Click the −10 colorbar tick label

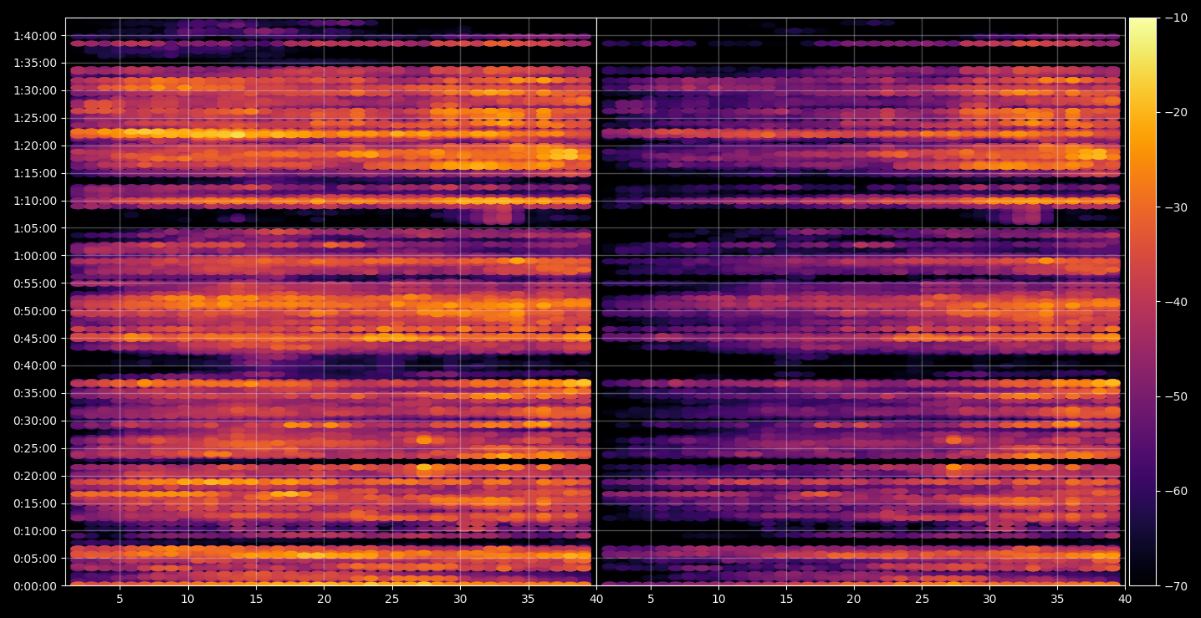coord(1175,18)
